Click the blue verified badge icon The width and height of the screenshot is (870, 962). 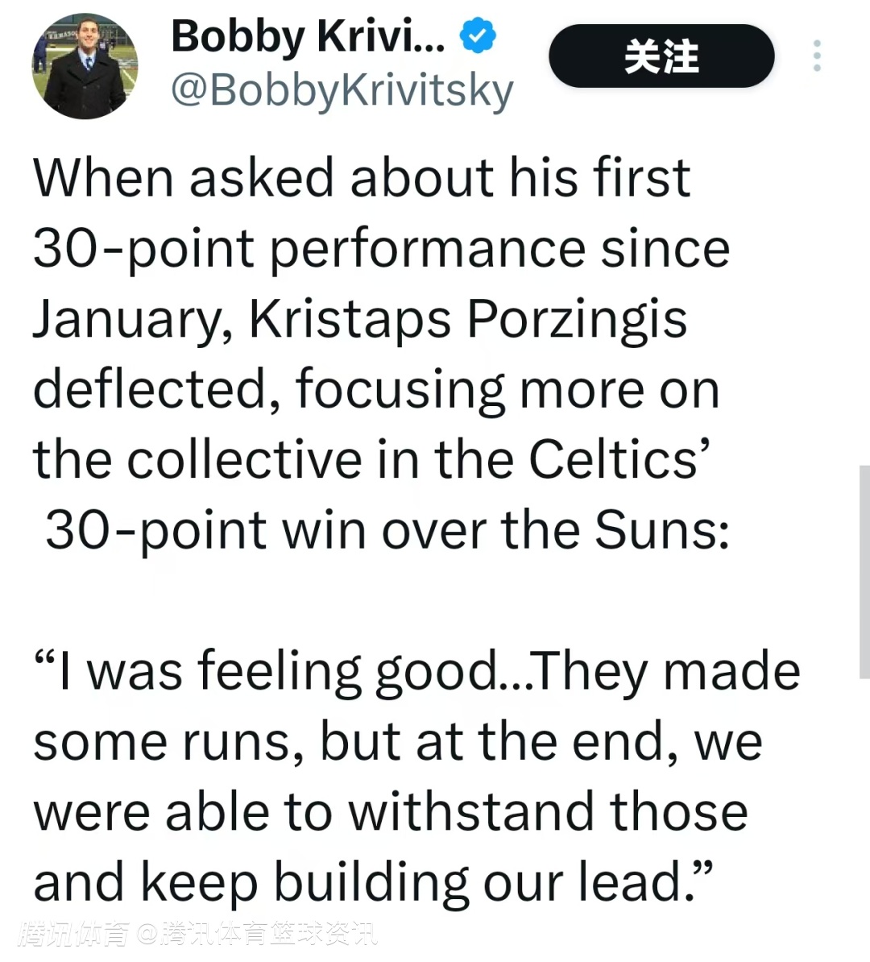tap(478, 37)
